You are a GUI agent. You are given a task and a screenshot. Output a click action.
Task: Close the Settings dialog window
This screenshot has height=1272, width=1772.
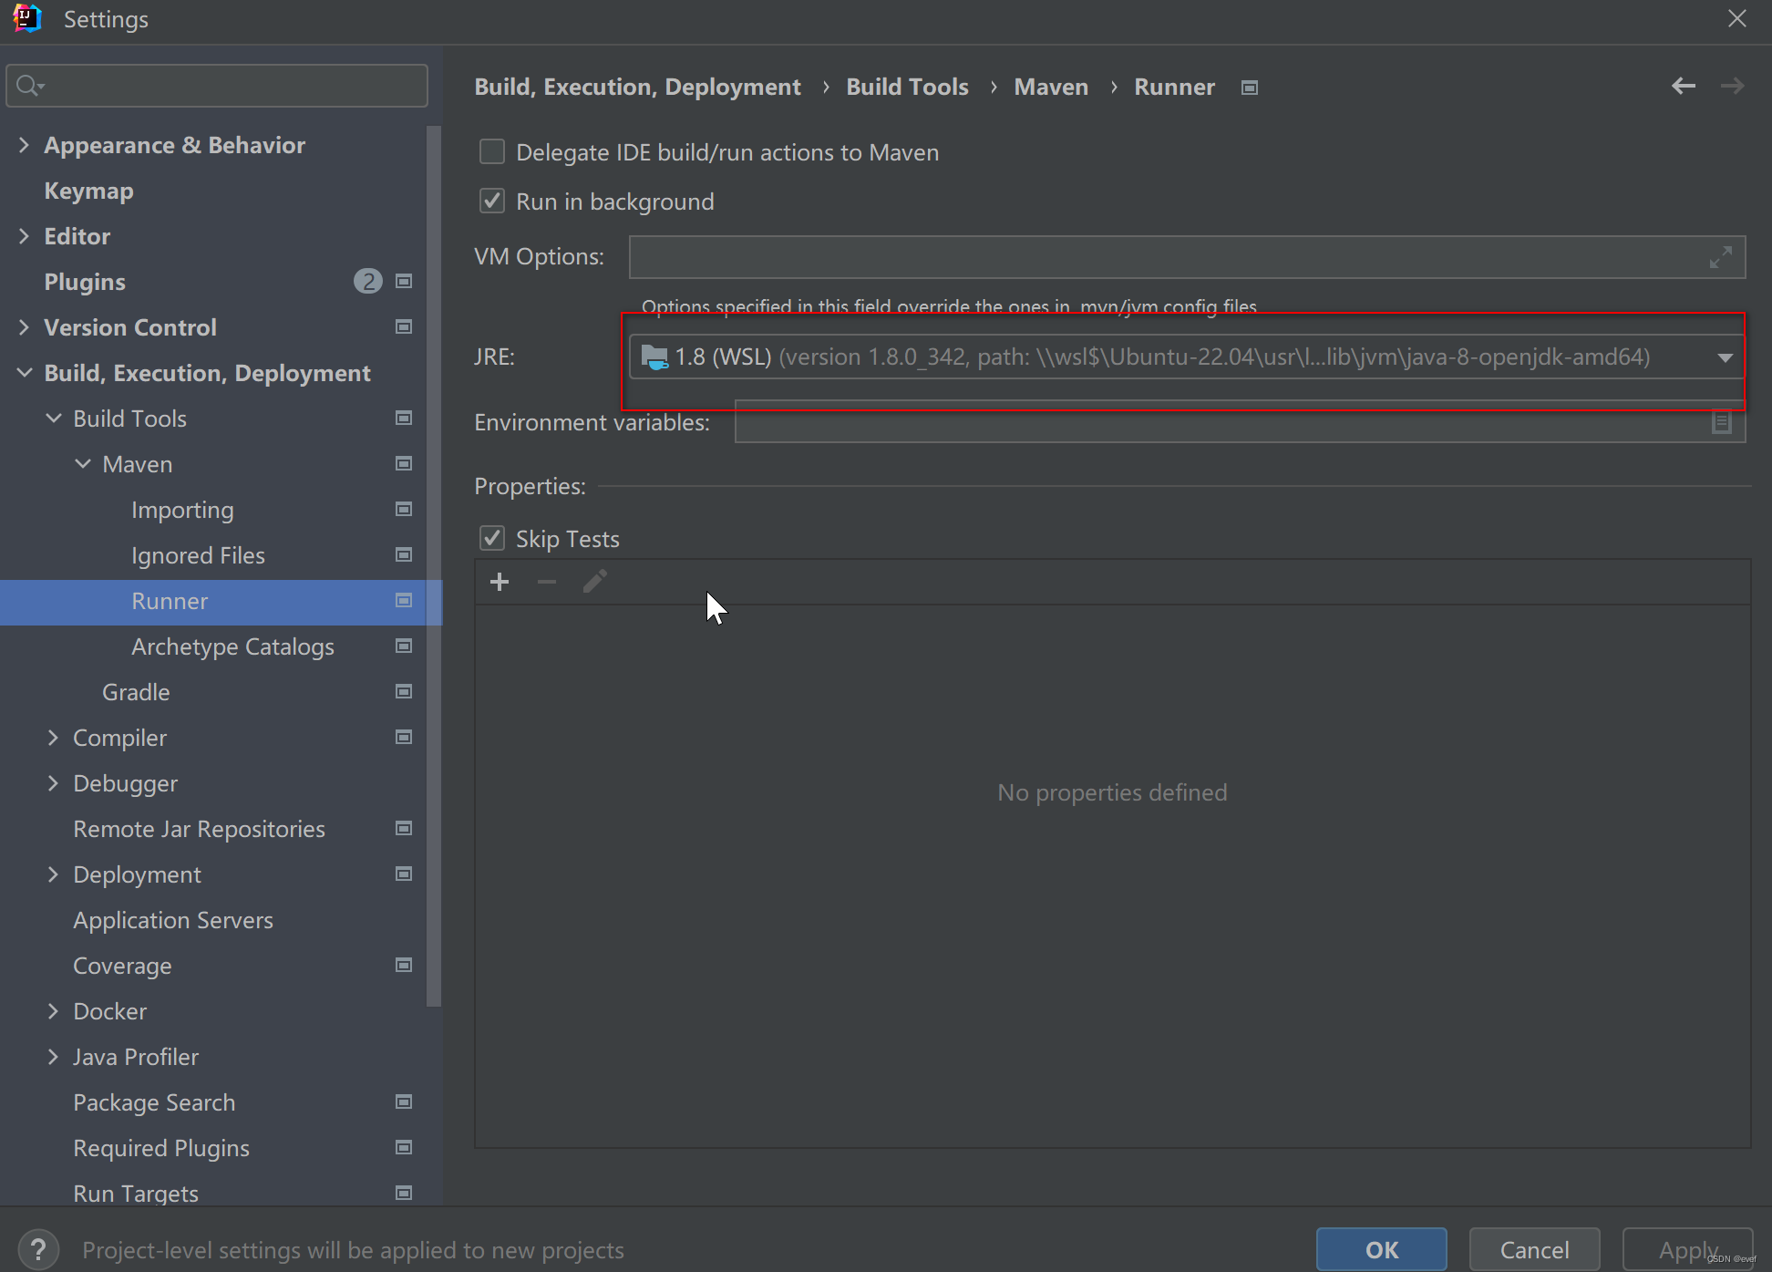(1737, 18)
